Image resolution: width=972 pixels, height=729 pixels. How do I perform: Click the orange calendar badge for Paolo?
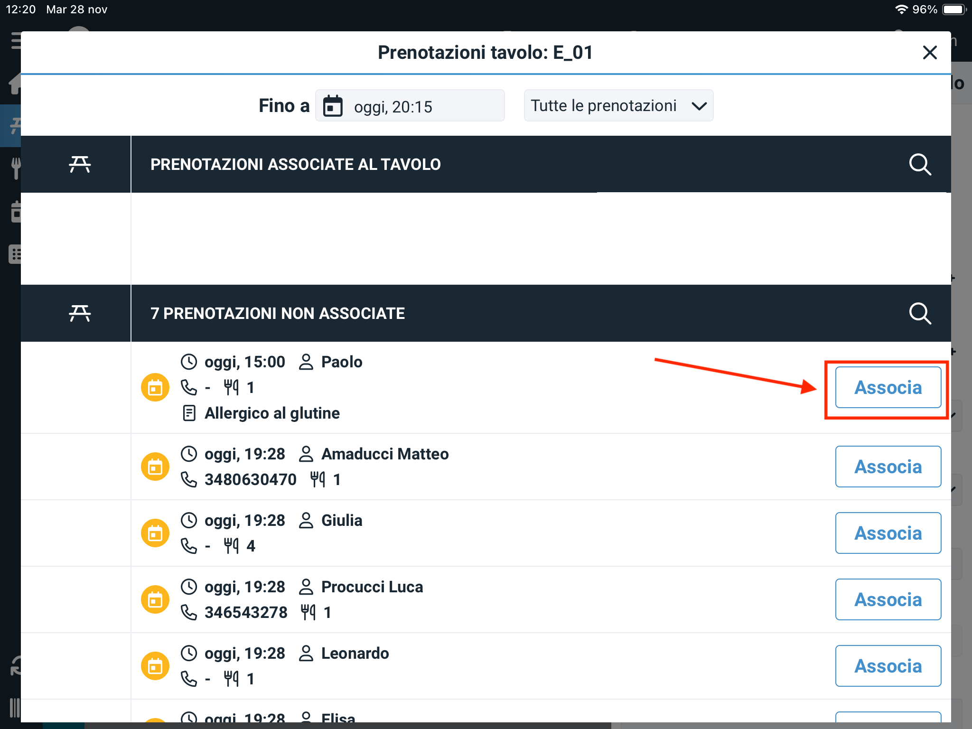click(155, 388)
